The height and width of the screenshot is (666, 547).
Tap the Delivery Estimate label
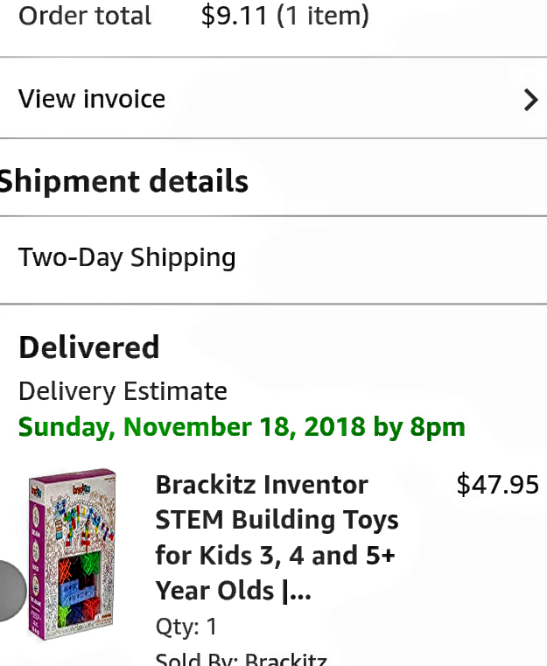pos(123,390)
